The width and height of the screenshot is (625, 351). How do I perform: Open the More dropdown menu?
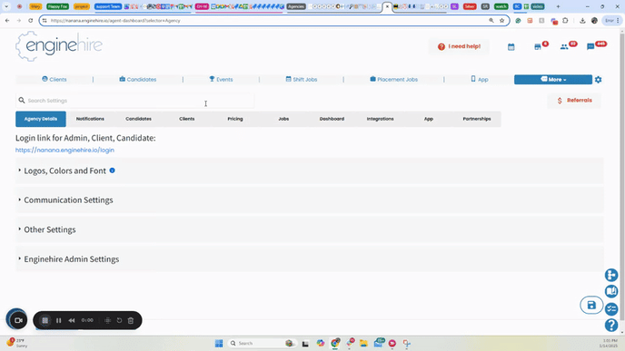(553, 80)
